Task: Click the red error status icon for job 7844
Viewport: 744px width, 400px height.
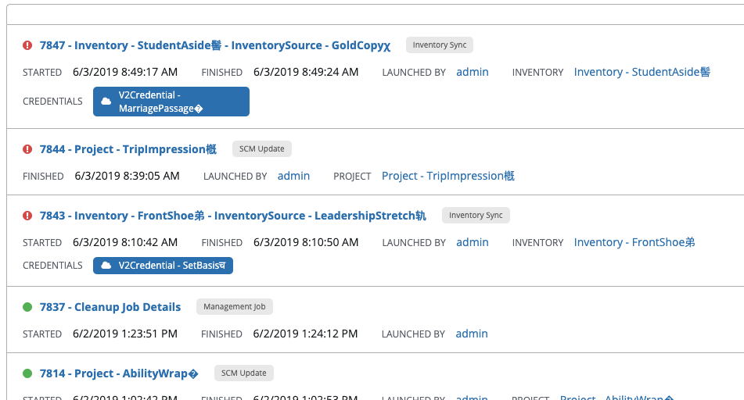Action: tap(27, 149)
